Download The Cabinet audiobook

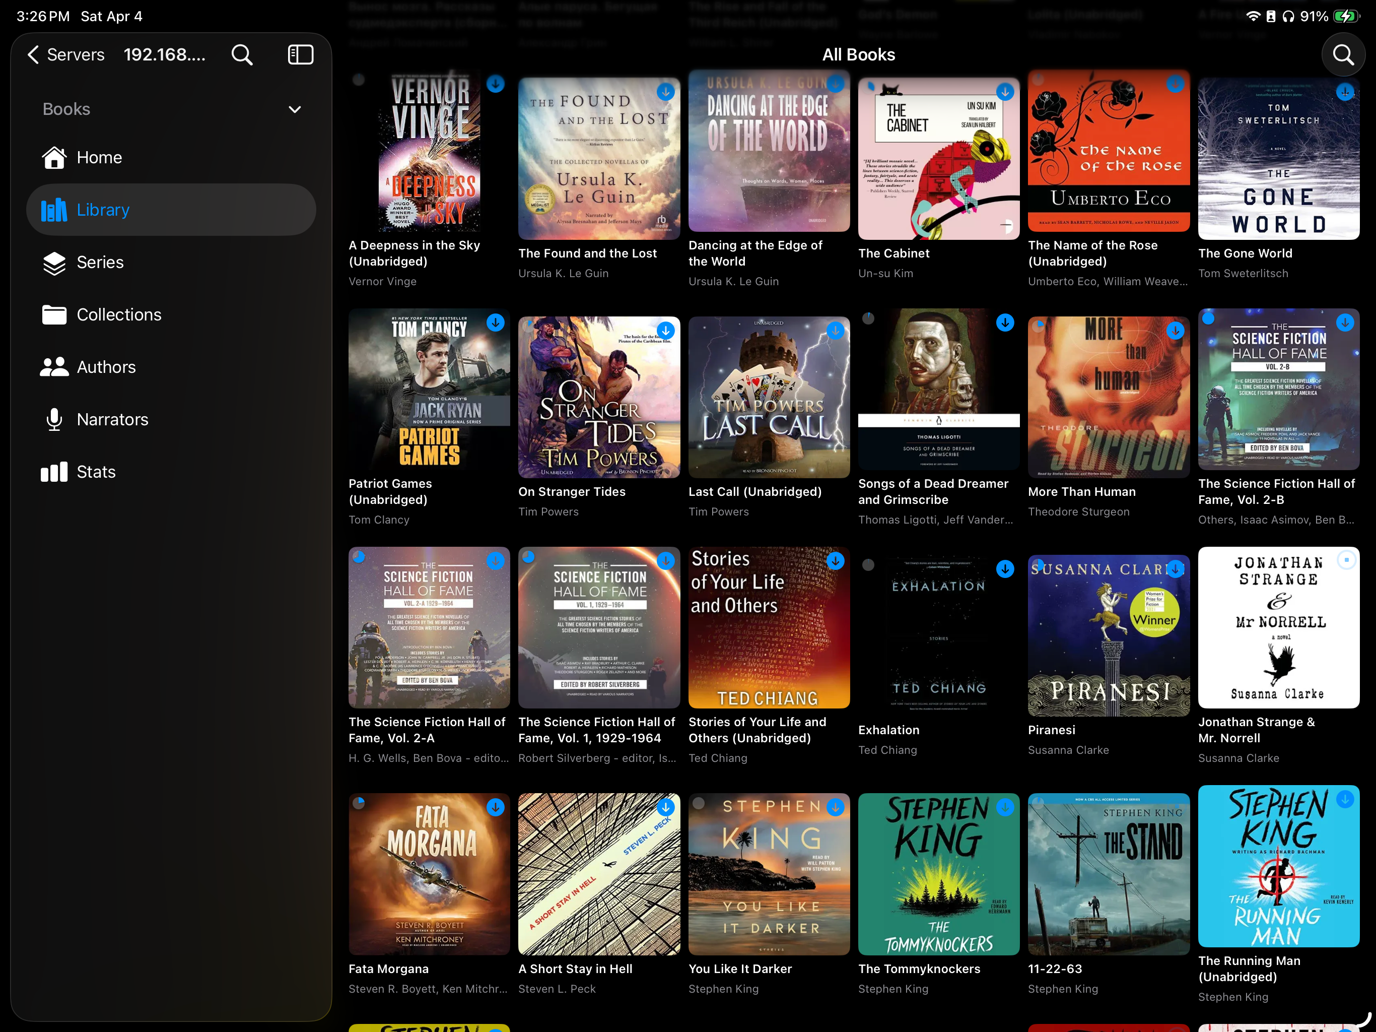click(x=1005, y=92)
